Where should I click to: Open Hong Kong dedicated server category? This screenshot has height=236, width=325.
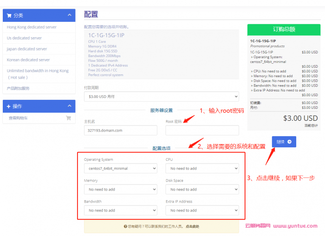(32, 27)
